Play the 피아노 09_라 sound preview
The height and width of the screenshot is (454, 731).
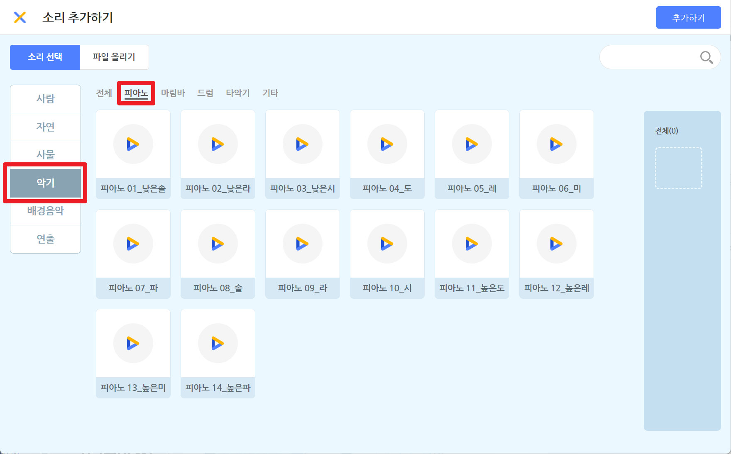pos(303,244)
